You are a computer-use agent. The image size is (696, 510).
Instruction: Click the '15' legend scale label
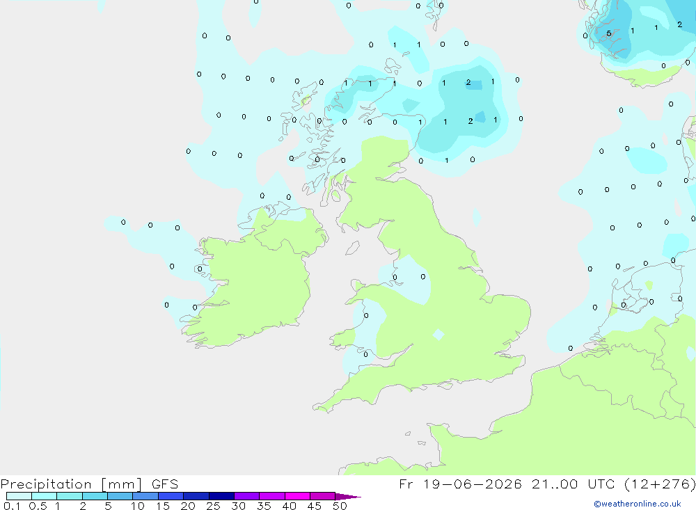pos(163,506)
